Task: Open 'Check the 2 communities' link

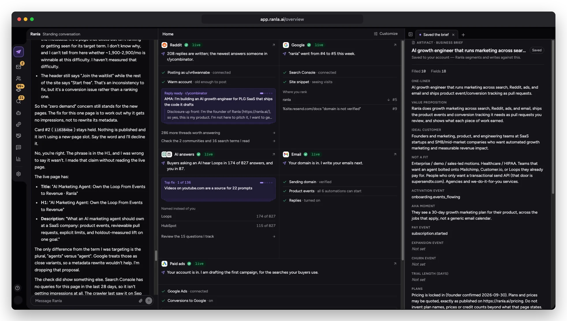Action: coord(218,141)
